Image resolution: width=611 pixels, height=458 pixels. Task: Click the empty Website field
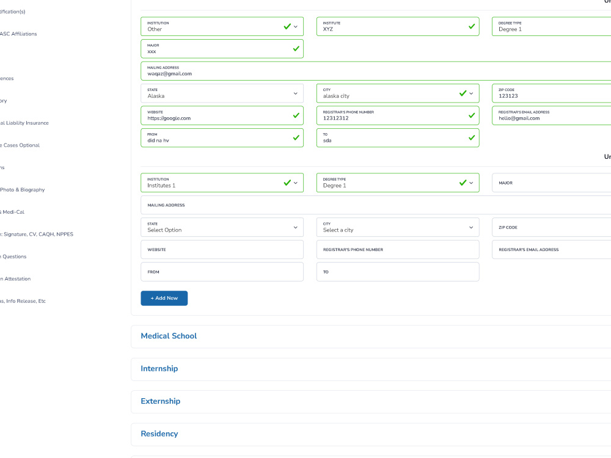[222, 250]
